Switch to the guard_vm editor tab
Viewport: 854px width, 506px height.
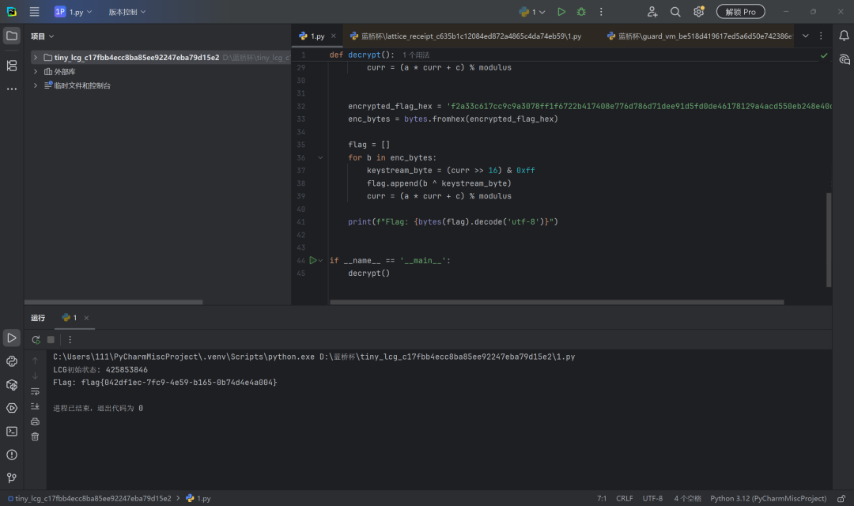[x=699, y=36]
